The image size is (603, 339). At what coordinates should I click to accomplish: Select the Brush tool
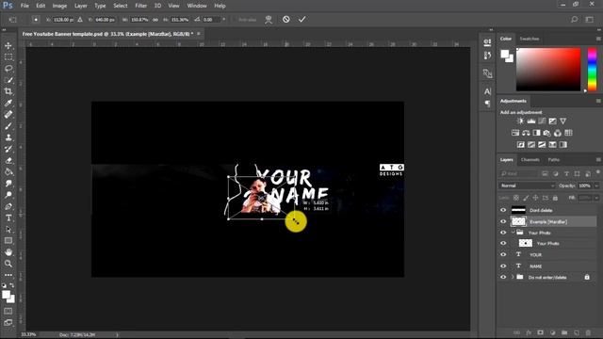click(8, 126)
